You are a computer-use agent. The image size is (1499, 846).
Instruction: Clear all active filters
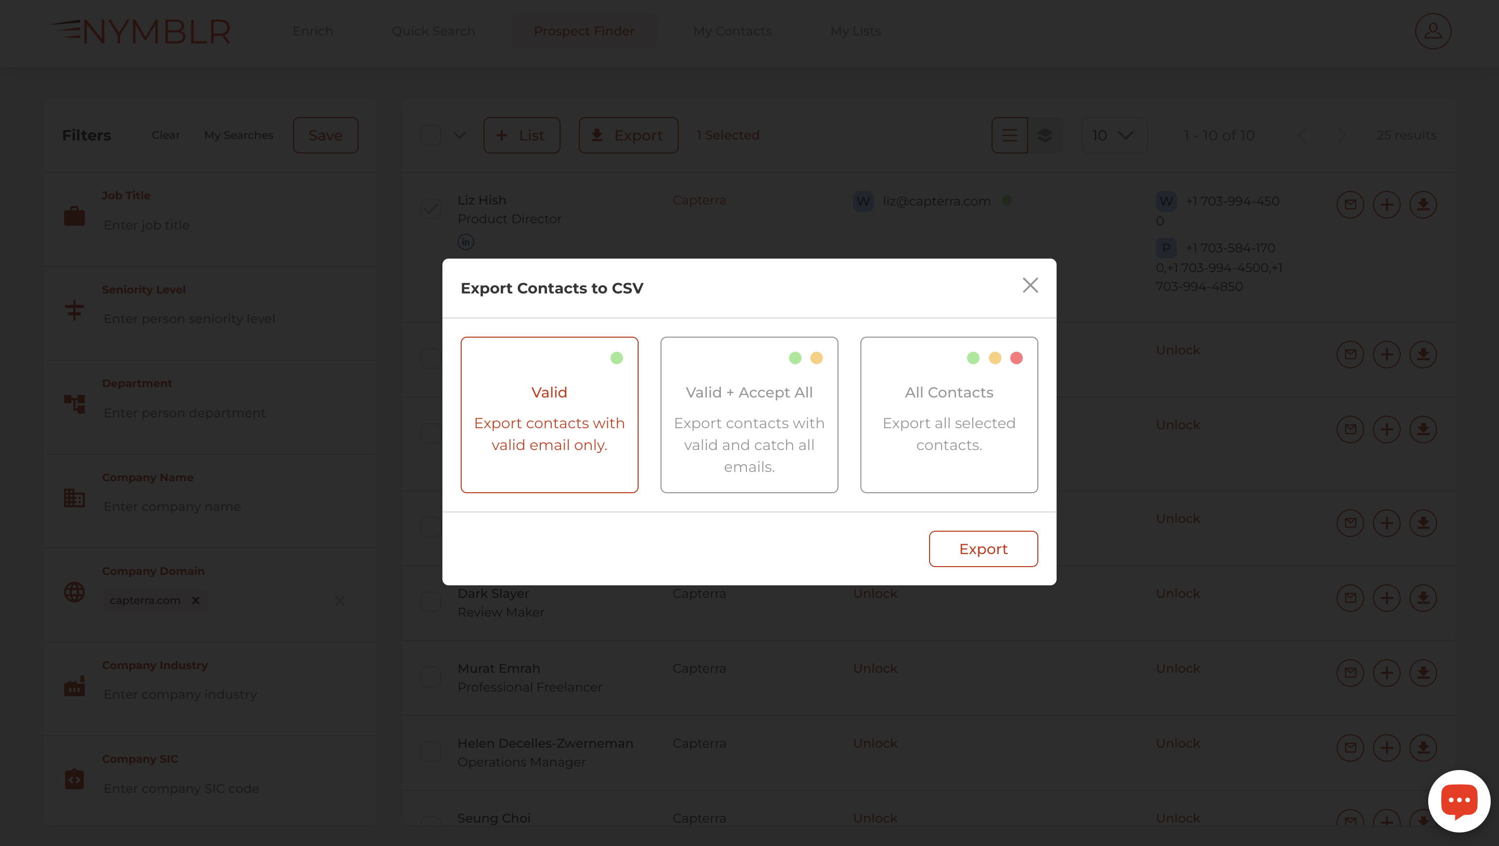click(166, 135)
